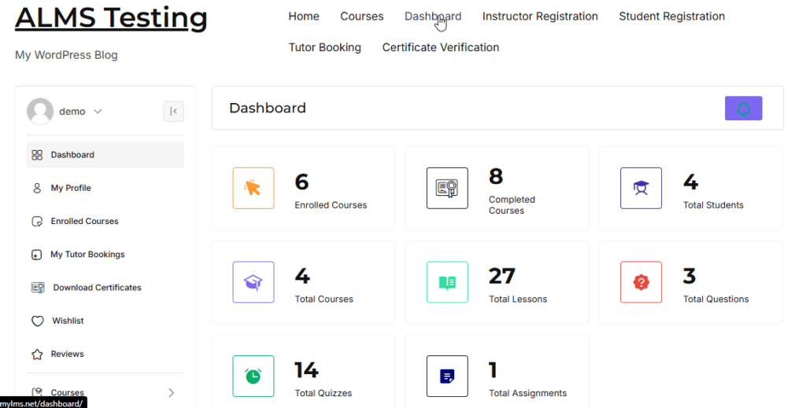The height and width of the screenshot is (408, 806).
Task: Click the notification bell button
Action: tap(743, 108)
